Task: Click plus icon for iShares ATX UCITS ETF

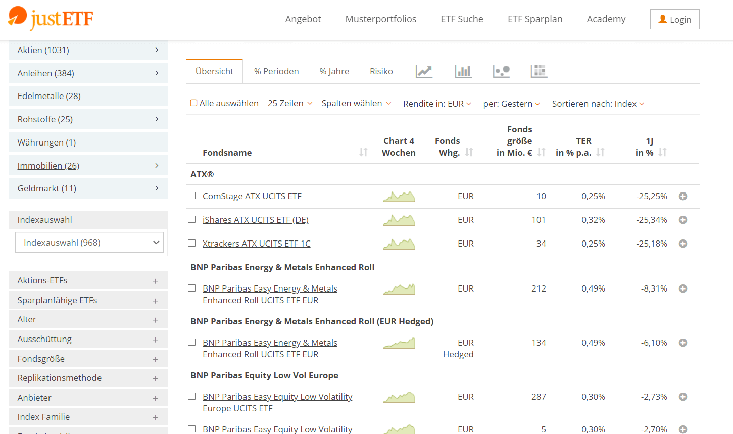Action: tap(683, 220)
